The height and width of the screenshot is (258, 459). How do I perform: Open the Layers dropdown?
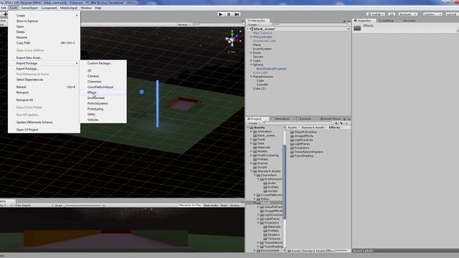pyautogui.click(x=432, y=14)
